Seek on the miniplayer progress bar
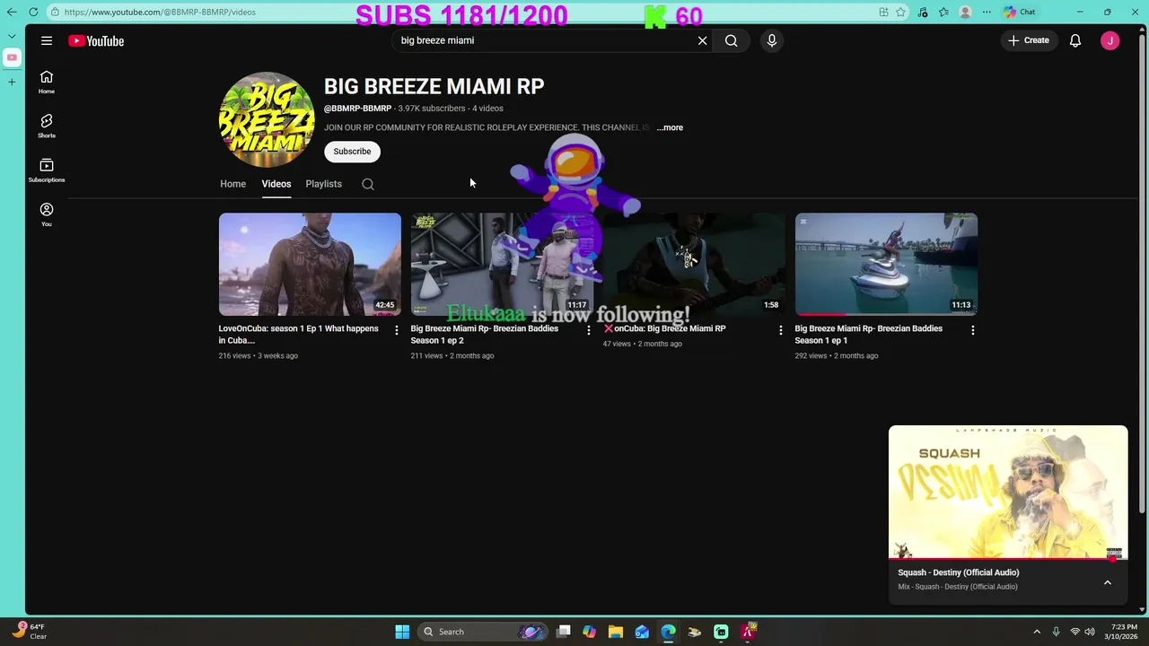The height and width of the screenshot is (646, 1149). tap(1008, 559)
